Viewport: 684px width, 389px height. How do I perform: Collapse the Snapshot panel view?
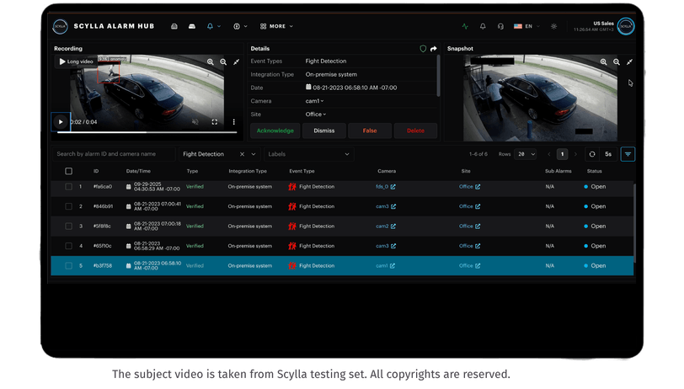(629, 62)
